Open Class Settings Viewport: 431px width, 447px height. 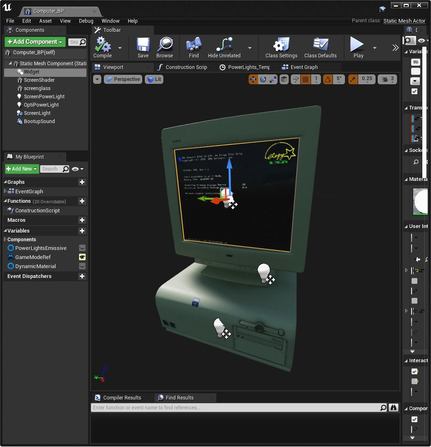tap(281, 48)
